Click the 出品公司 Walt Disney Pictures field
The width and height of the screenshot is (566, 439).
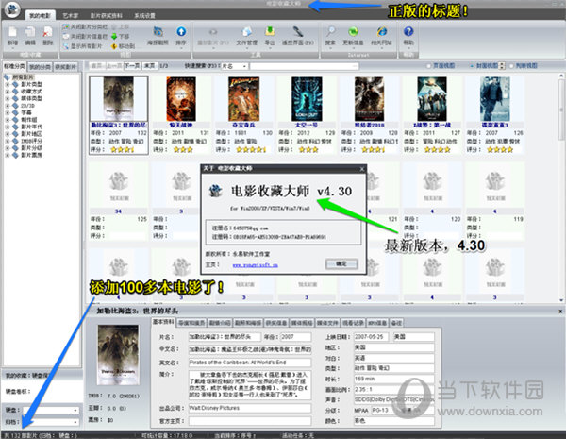tap(250, 408)
